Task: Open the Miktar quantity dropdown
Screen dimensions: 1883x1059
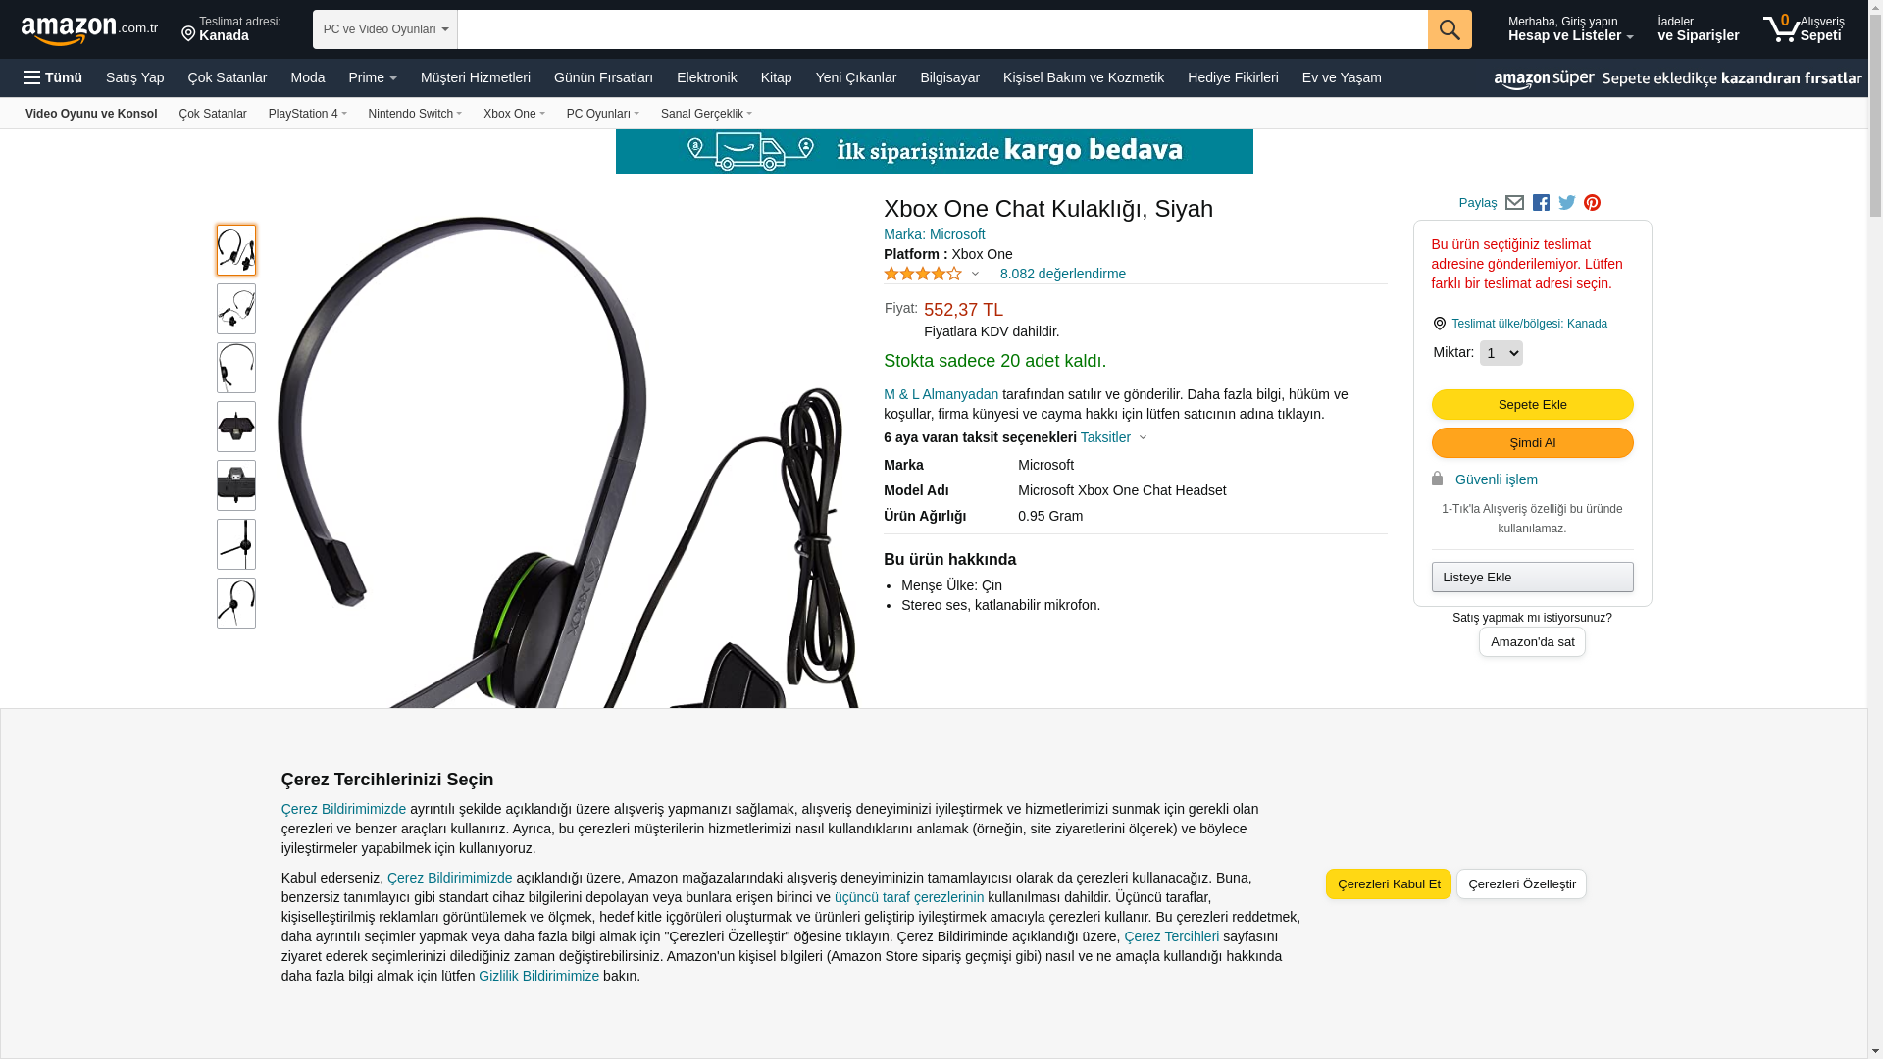Action: pos(1501,353)
